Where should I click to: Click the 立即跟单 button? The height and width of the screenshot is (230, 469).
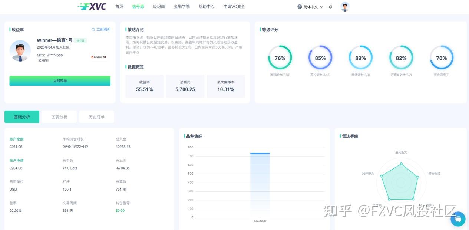click(x=60, y=81)
